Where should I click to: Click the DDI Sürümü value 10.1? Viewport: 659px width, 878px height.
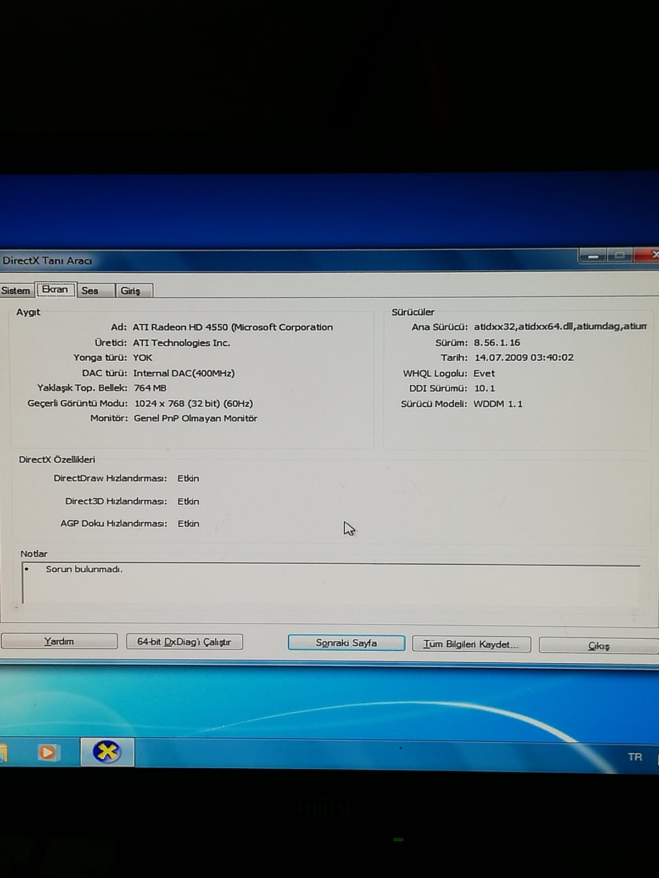pyautogui.click(x=484, y=388)
